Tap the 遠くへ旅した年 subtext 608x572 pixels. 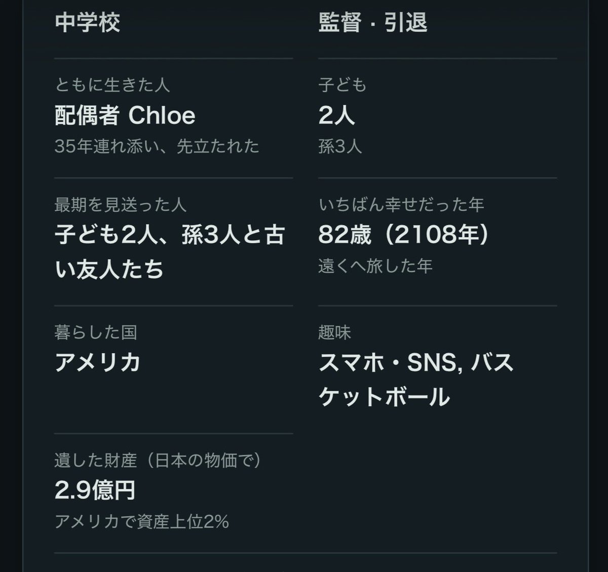tap(375, 266)
